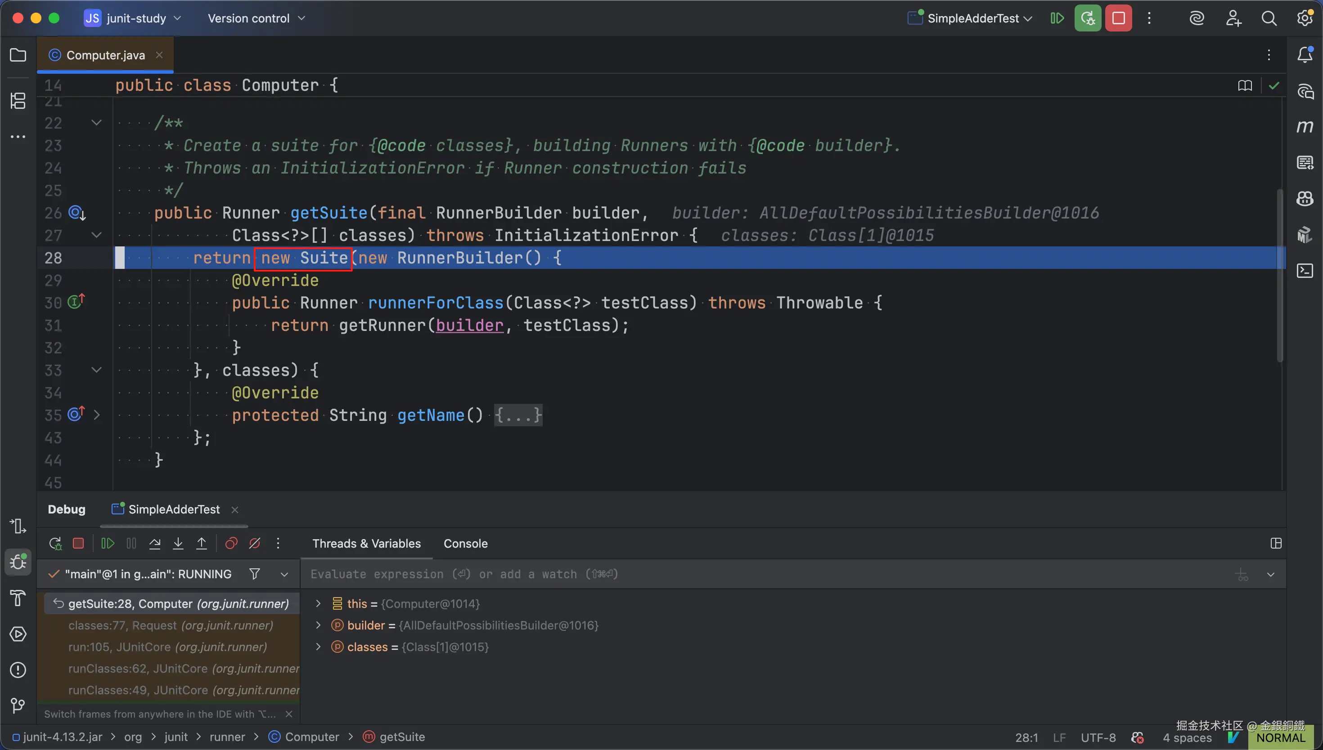1323x750 pixels.
Task: Open Maven tool window on right sidebar
Action: [x=1305, y=127]
